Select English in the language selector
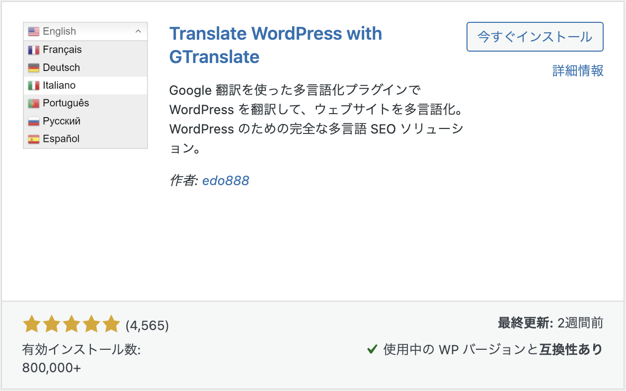 (85, 31)
